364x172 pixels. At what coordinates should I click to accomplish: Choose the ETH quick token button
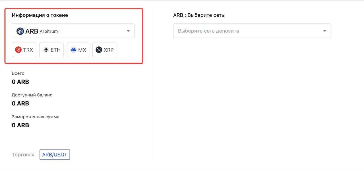[51, 50]
